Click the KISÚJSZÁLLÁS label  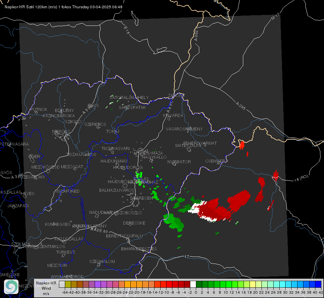(x=69, y=239)
